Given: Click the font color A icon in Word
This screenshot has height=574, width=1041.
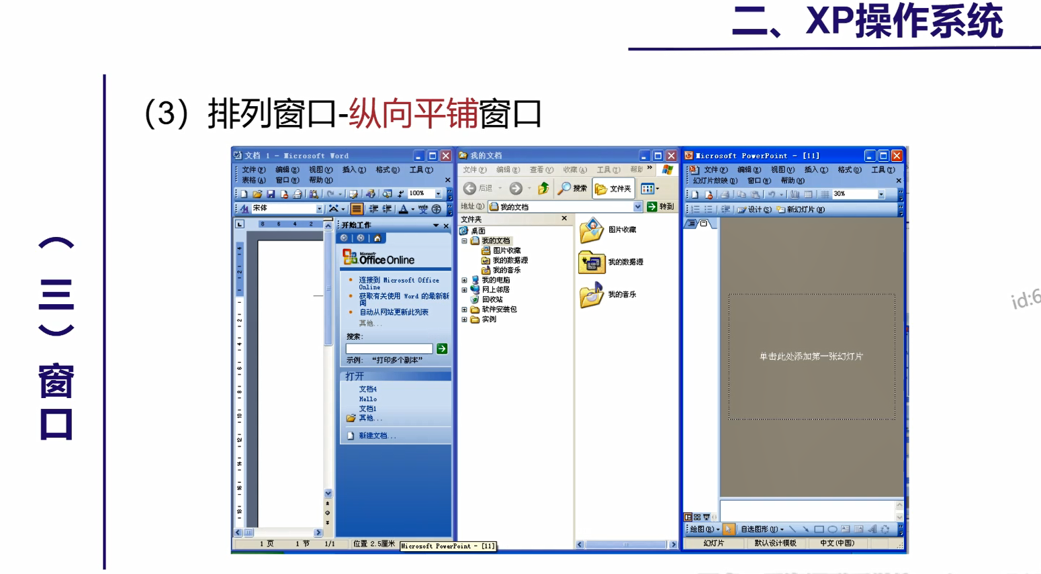Looking at the screenshot, I should point(403,209).
